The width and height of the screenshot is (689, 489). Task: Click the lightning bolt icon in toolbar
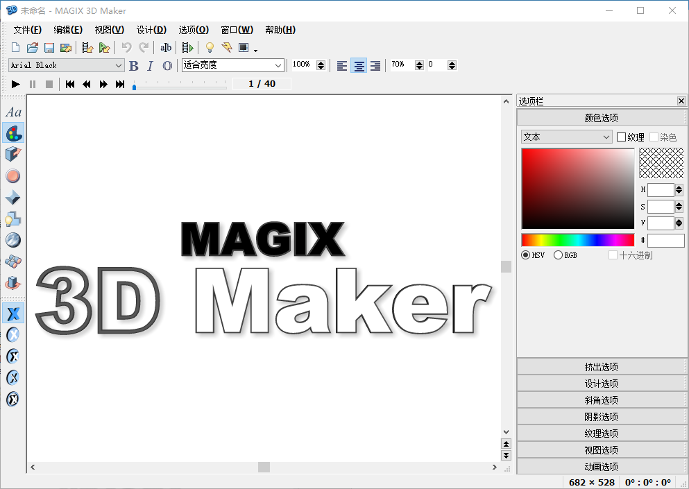click(227, 47)
